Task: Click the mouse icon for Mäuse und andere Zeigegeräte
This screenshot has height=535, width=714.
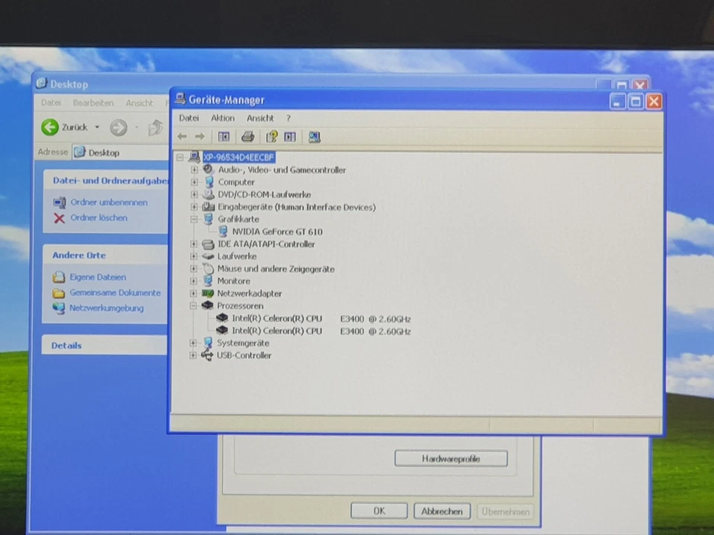Action: pyautogui.click(x=208, y=268)
